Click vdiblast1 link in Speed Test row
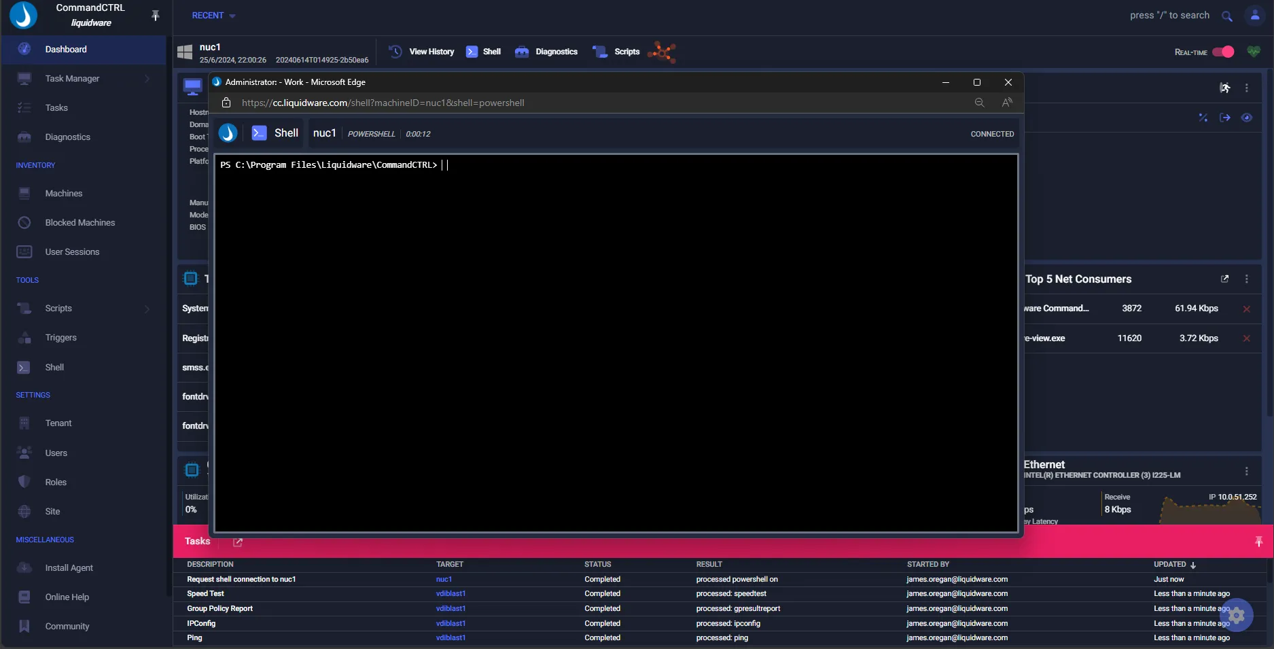Screen dimensions: 1274x649 click(x=450, y=594)
